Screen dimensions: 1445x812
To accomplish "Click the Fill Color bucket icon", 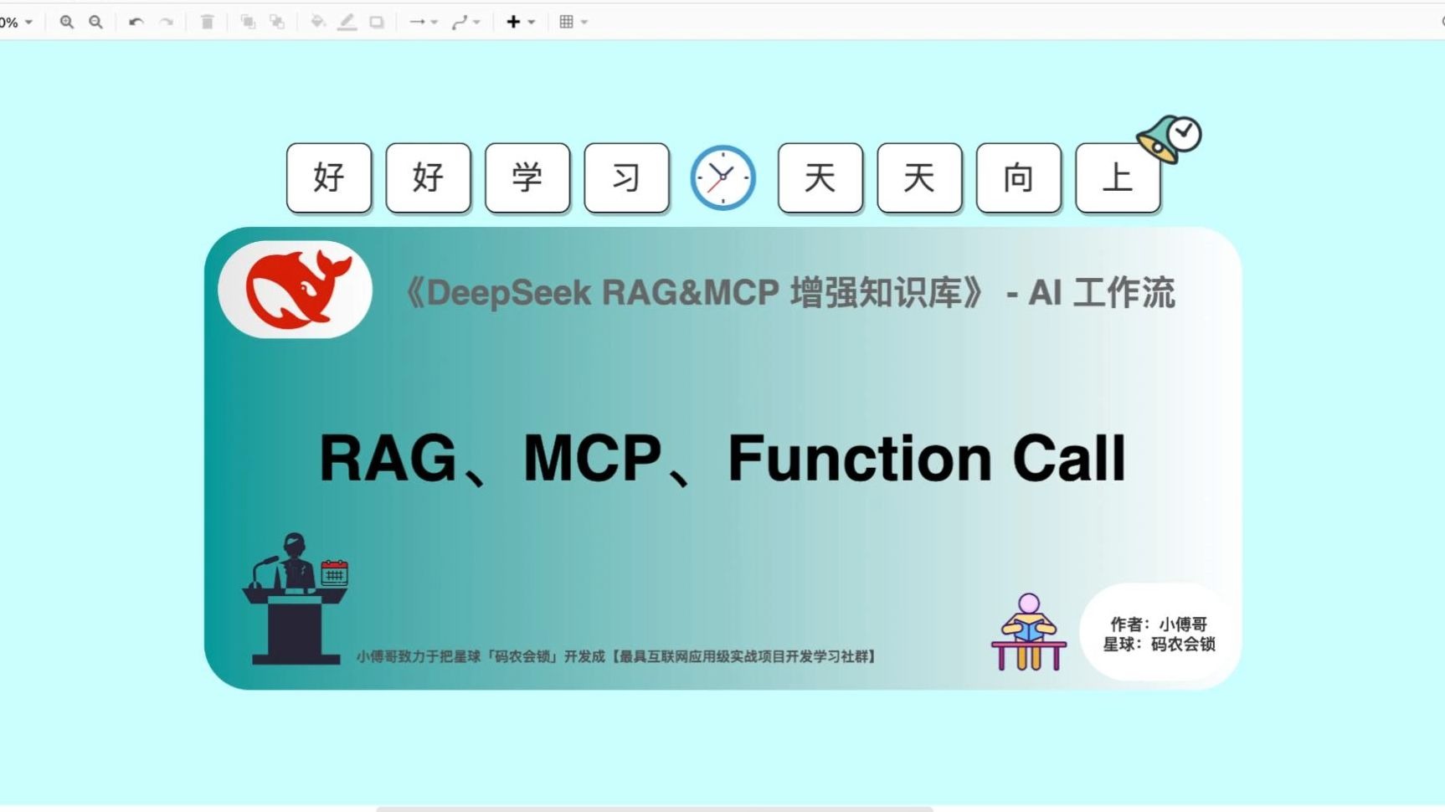I will 317,23.
